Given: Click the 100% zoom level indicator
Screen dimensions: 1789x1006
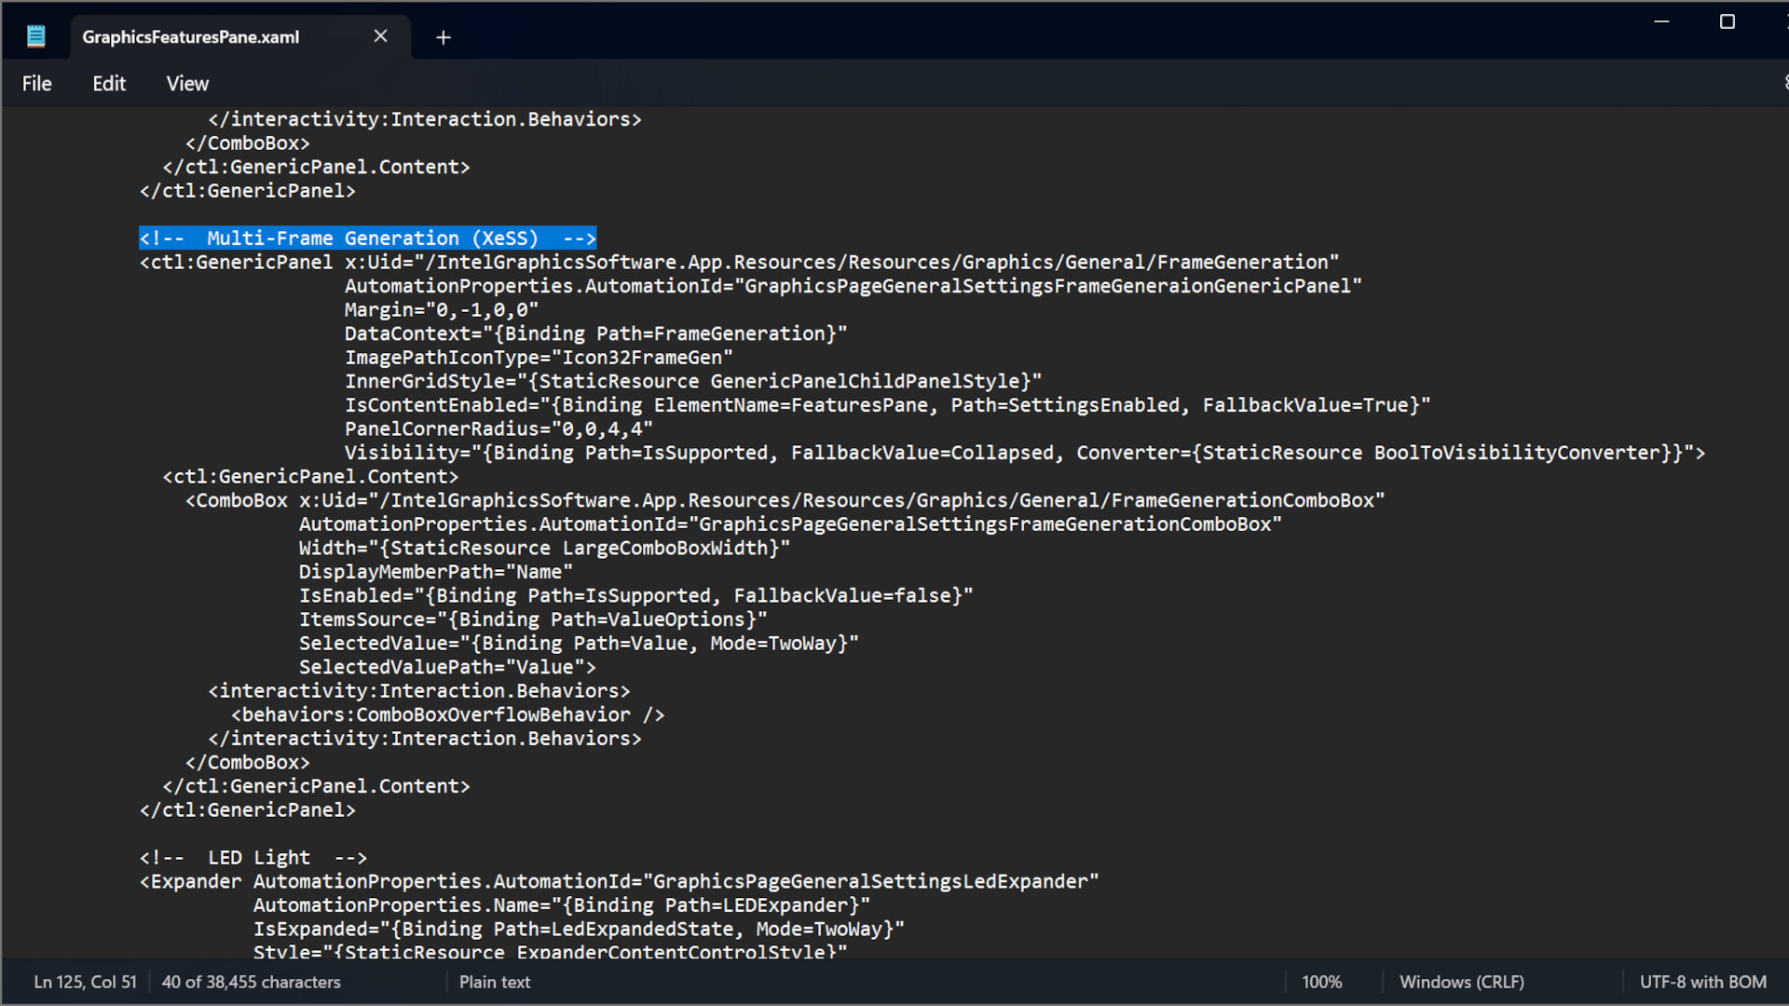Looking at the screenshot, I should pyautogui.click(x=1322, y=982).
